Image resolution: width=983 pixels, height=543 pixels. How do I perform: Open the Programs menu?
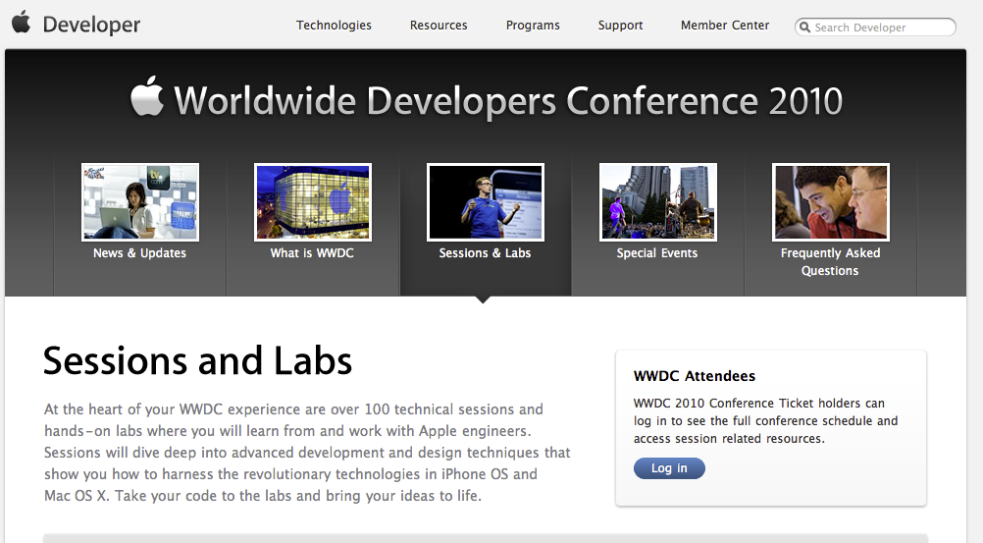coord(533,26)
